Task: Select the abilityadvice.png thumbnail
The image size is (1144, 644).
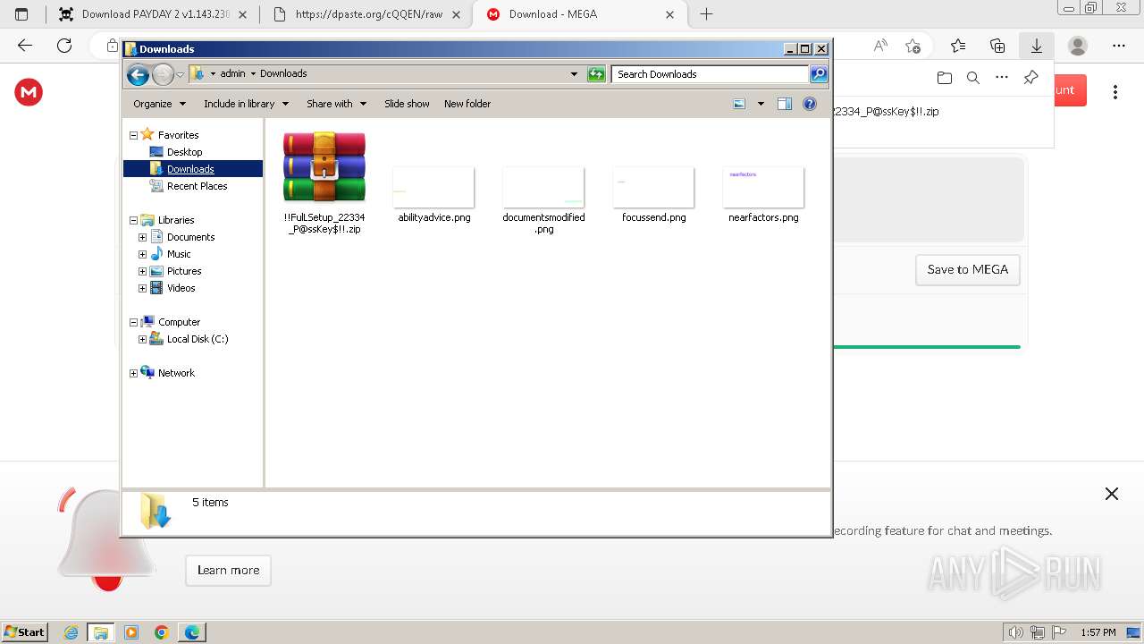Action: tap(433, 194)
